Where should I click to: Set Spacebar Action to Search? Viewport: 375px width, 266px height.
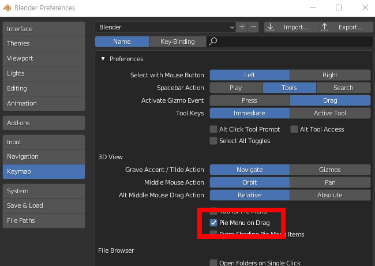tap(343, 88)
